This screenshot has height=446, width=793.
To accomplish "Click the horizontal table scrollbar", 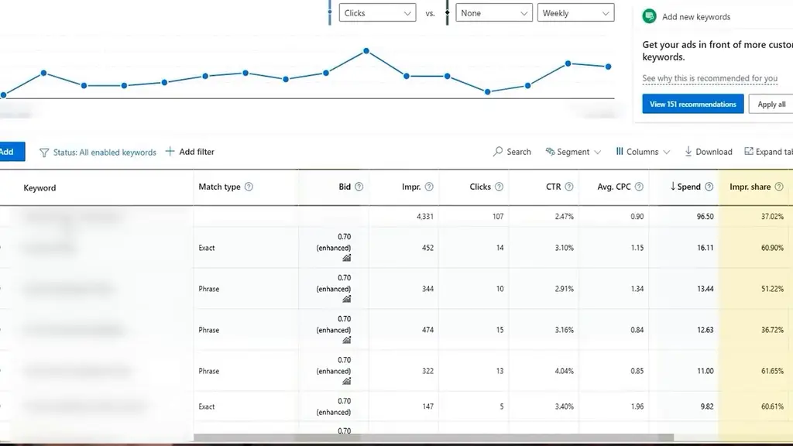I will [x=434, y=437].
